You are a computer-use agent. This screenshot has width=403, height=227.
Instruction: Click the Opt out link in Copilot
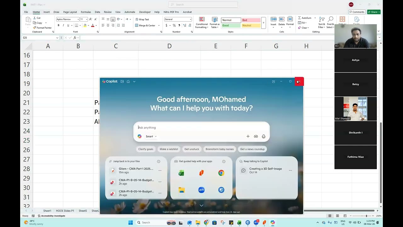coord(236,212)
